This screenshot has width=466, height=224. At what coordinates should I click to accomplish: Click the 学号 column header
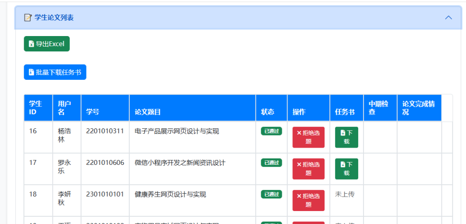click(x=93, y=112)
